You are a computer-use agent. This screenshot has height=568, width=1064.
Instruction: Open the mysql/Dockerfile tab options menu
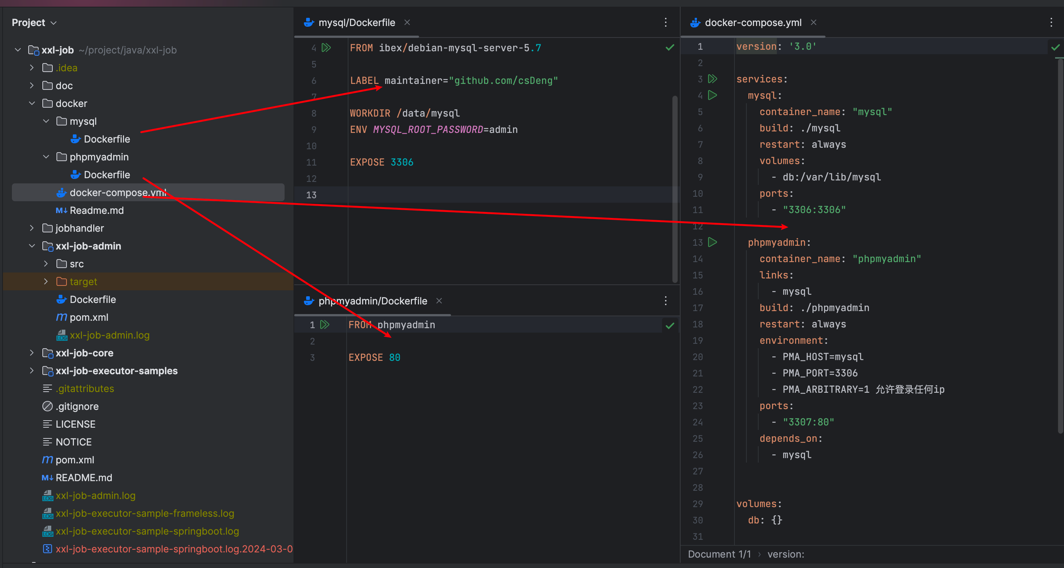click(x=665, y=22)
